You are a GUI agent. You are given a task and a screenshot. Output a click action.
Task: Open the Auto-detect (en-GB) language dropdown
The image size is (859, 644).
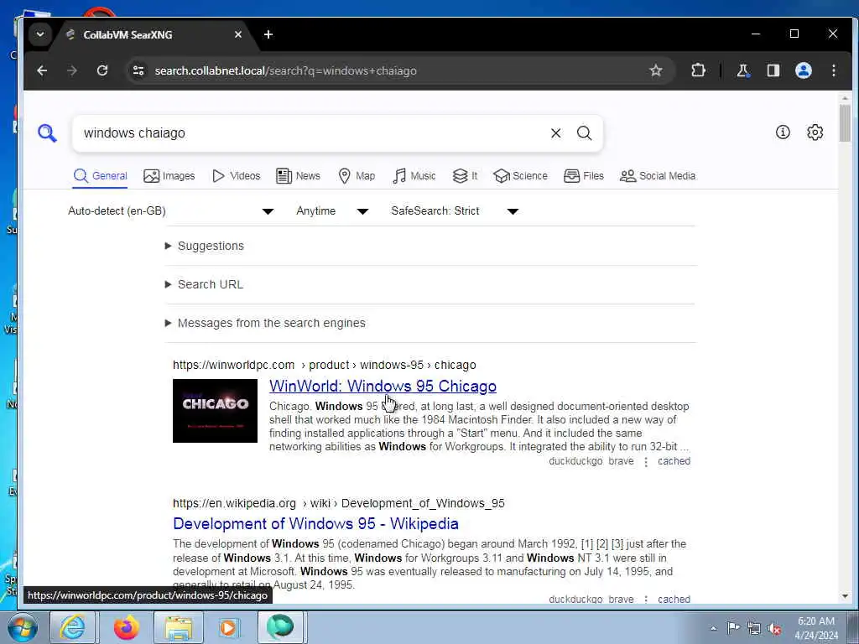tap(170, 210)
